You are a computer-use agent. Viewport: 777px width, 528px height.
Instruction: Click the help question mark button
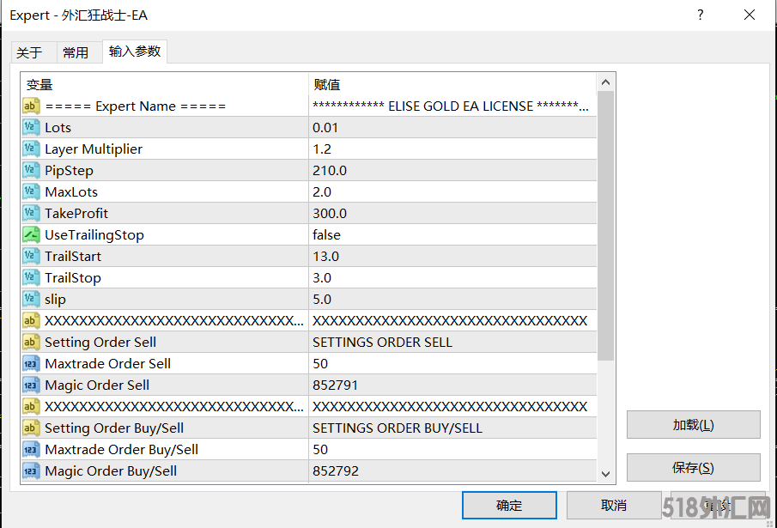tap(701, 15)
